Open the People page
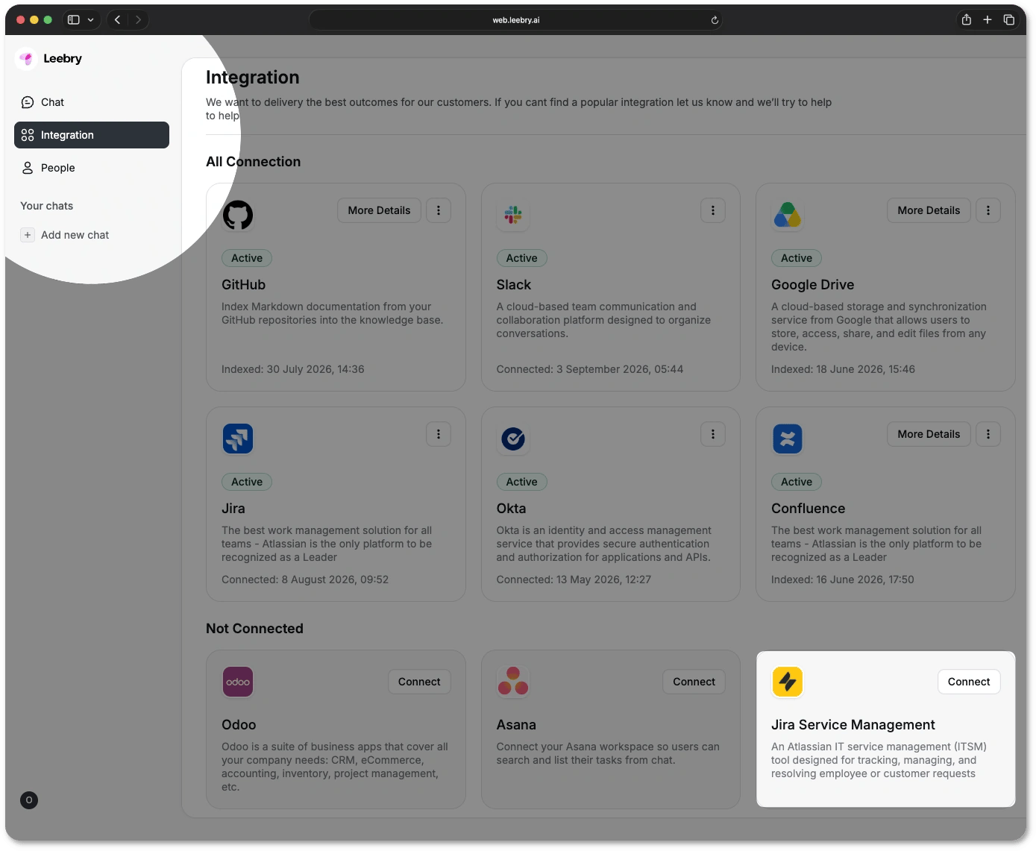This screenshot has width=1036, height=851. pyautogui.click(x=92, y=168)
